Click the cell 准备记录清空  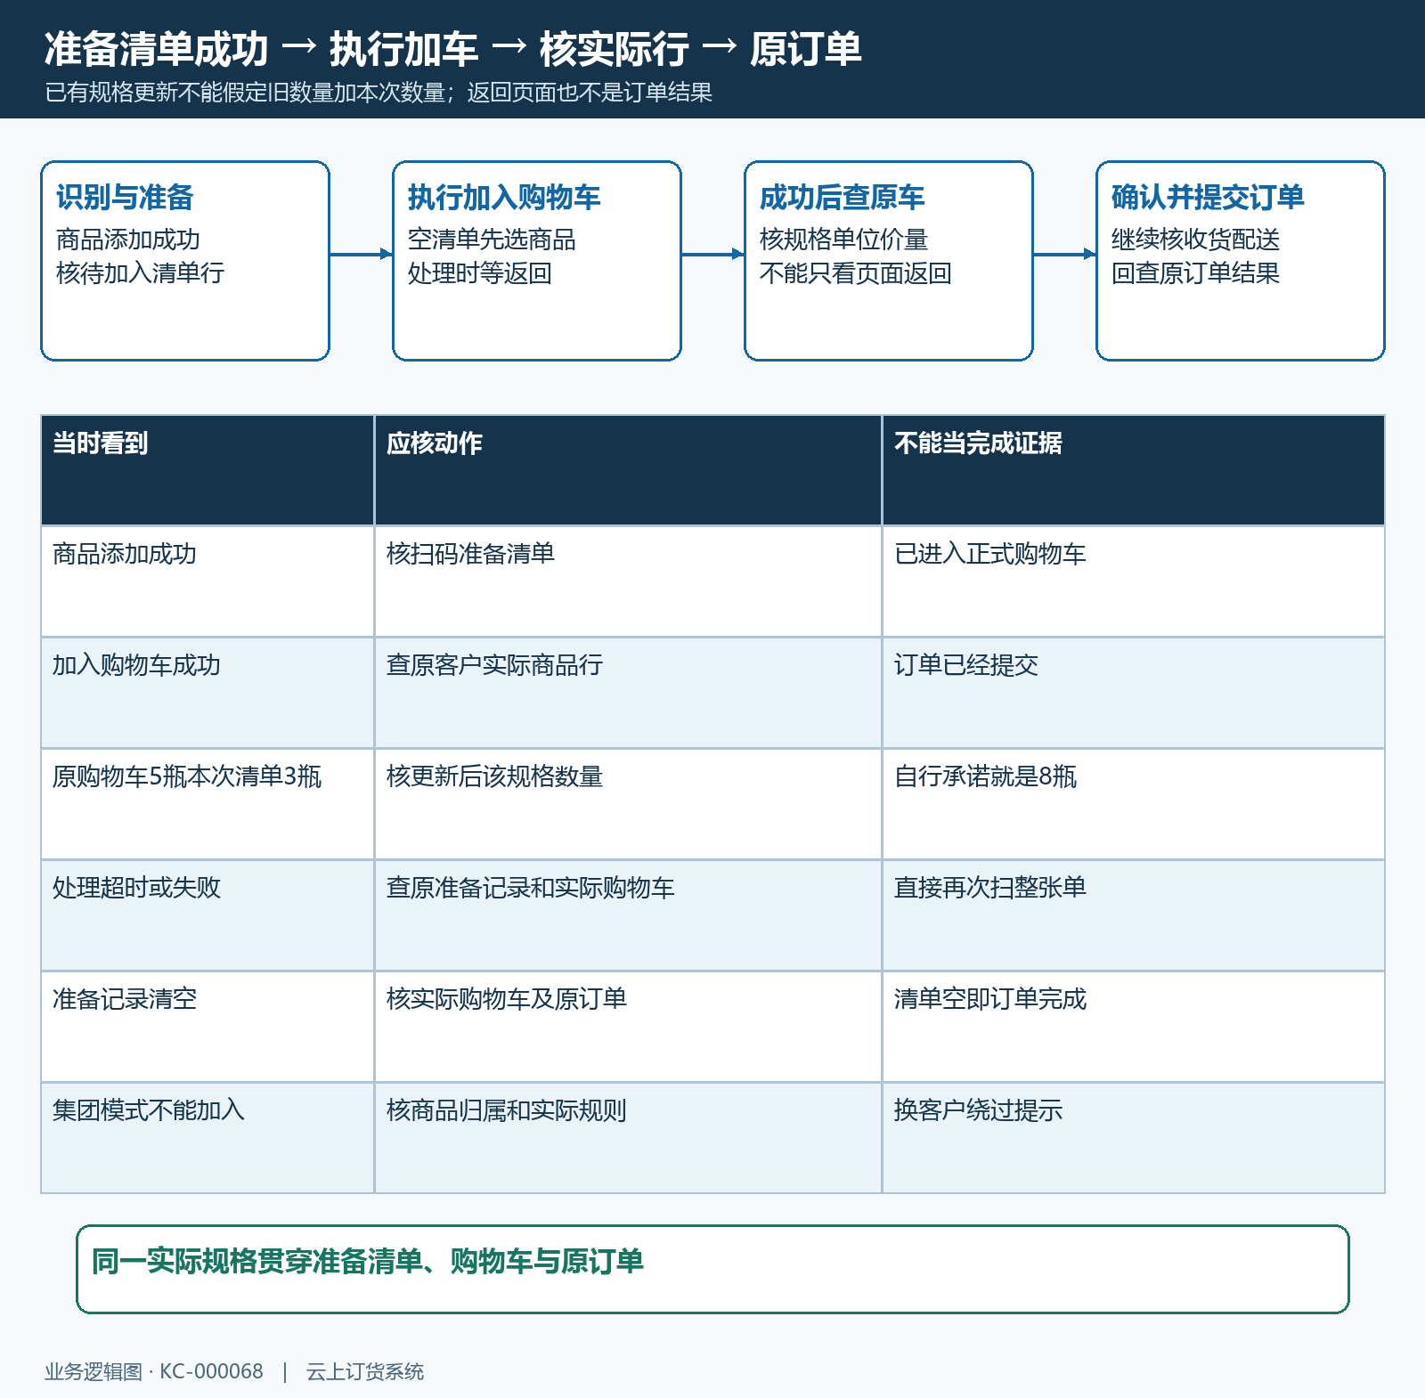tap(208, 1027)
